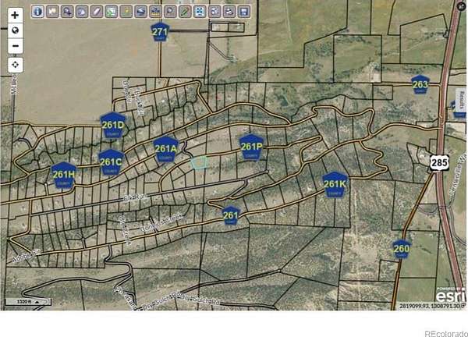Click the save disk icon in toolbar
Screen dimensions: 468x337
pos(243,12)
